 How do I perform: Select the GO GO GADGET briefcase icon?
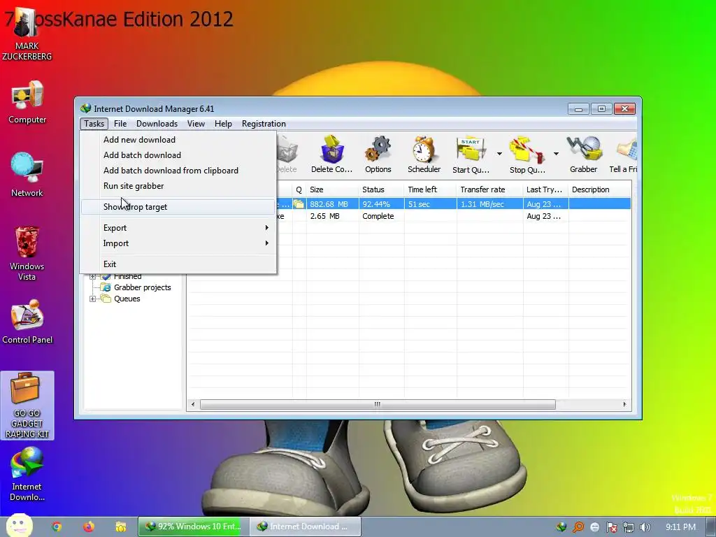tap(27, 406)
